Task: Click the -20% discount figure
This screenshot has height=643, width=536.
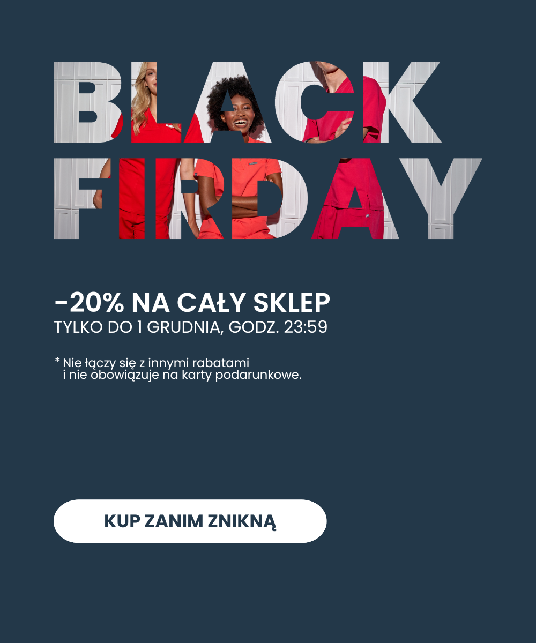Action: tap(90, 303)
